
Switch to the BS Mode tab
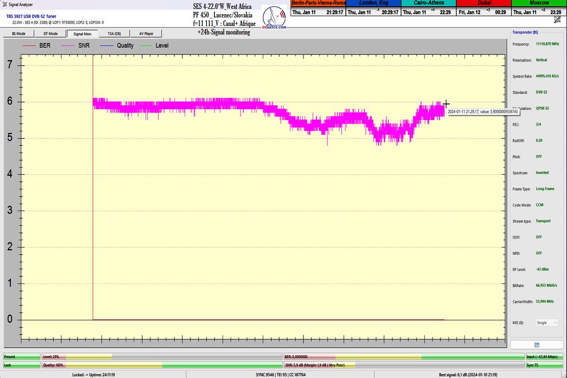[19, 34]
